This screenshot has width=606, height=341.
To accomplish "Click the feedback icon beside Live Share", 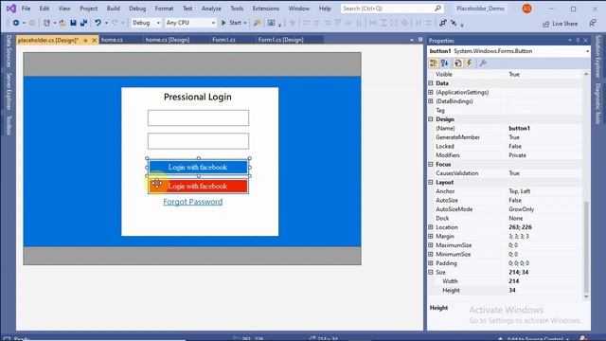I will [x=593, y=23].
